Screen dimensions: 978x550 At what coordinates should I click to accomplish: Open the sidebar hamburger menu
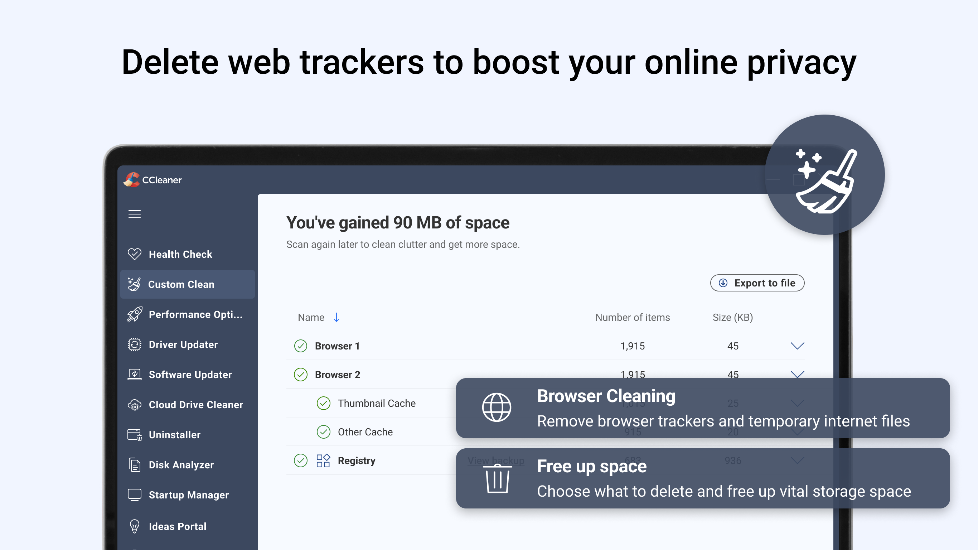coord(134,214)
